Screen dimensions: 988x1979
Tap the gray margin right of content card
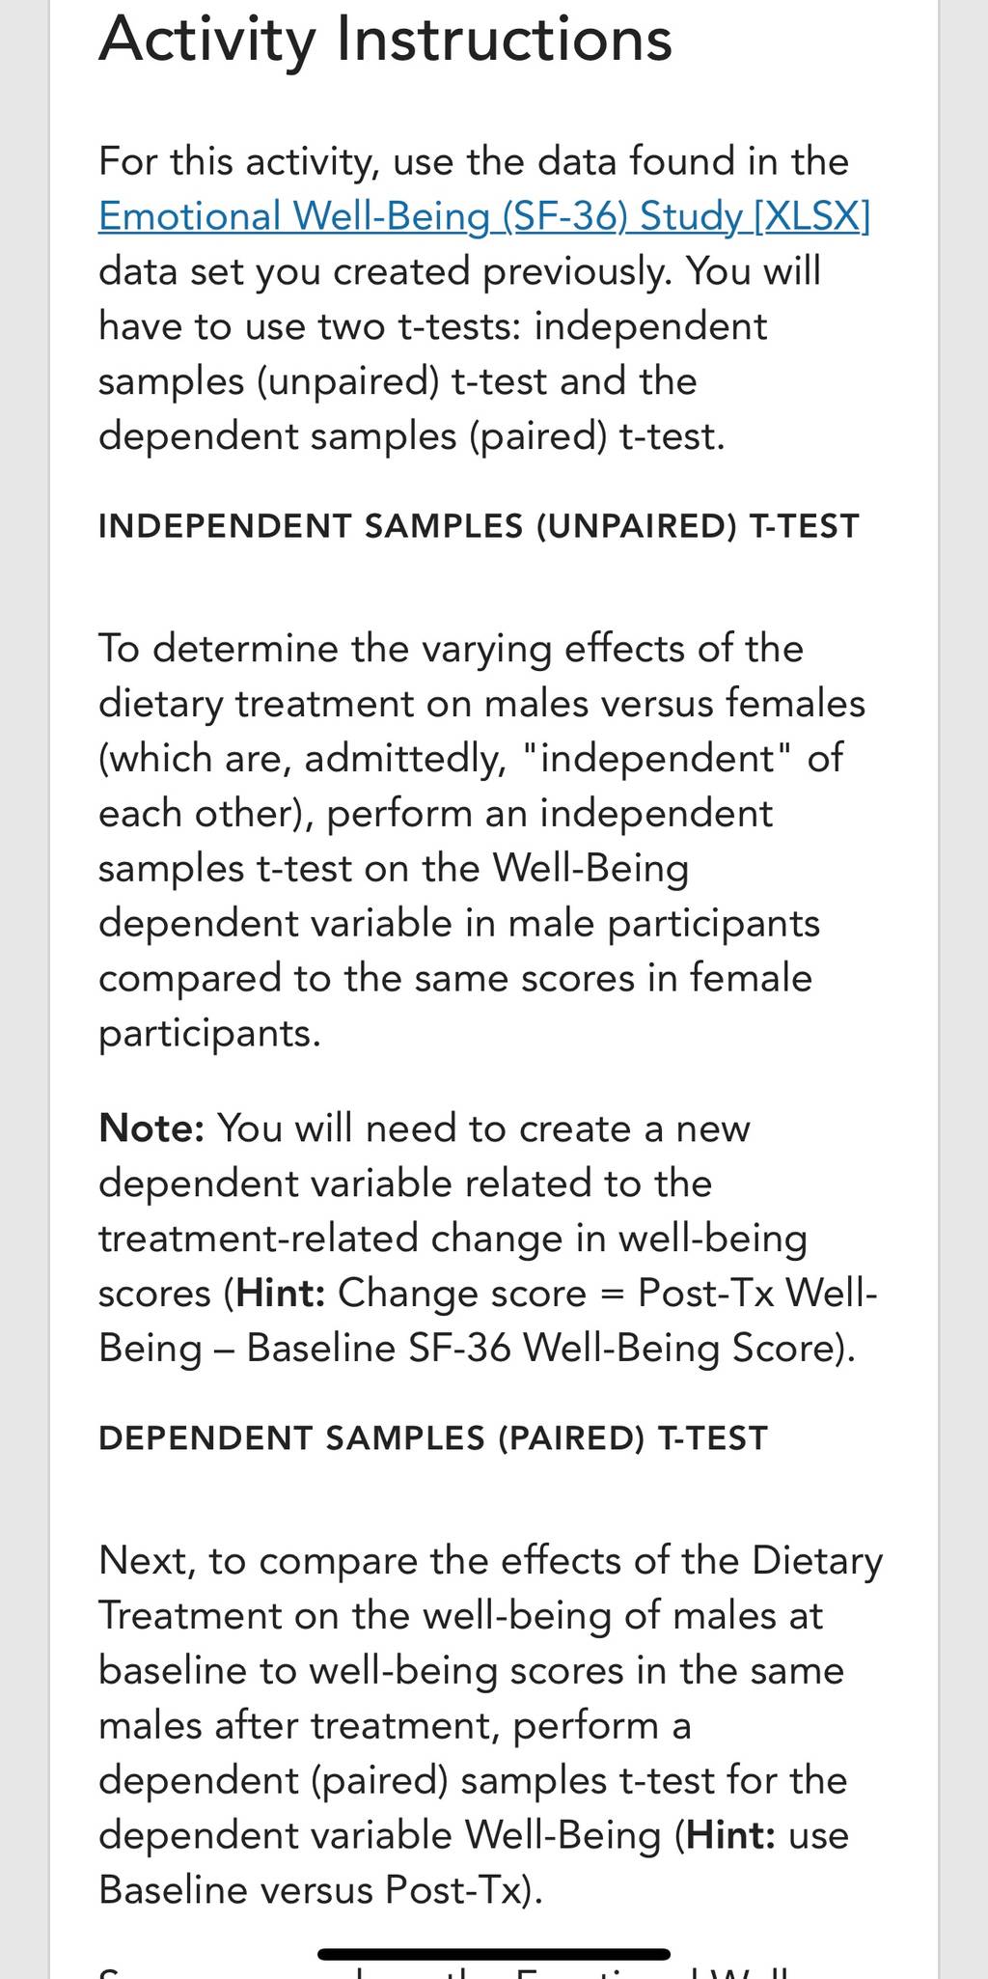pos(963,989)
